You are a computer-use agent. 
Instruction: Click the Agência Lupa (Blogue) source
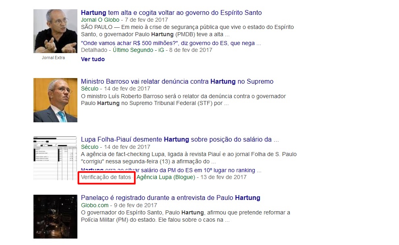tap(166, 177)
